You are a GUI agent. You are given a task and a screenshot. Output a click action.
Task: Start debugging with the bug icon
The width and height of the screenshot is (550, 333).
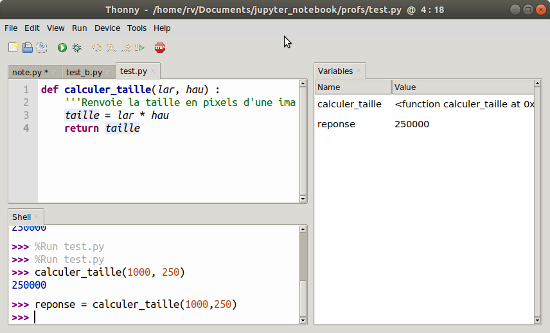click(x=76, y=48)
